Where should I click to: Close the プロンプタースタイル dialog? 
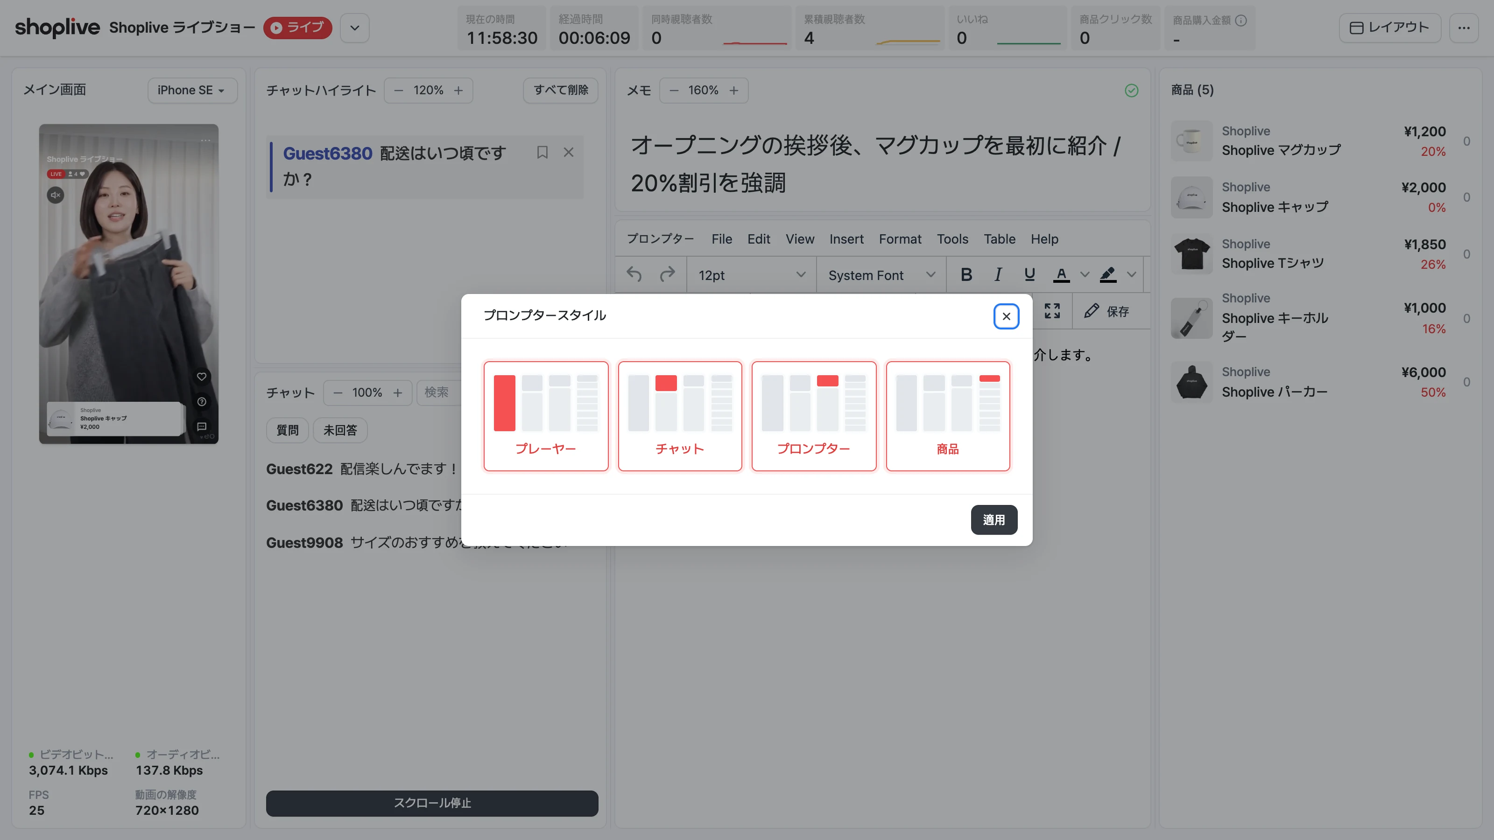pos(1006,316)
